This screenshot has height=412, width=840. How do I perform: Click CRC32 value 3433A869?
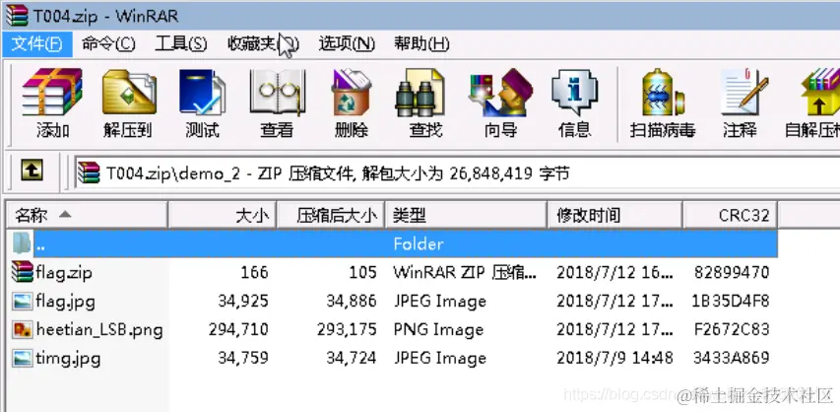(x=732, y=358)
